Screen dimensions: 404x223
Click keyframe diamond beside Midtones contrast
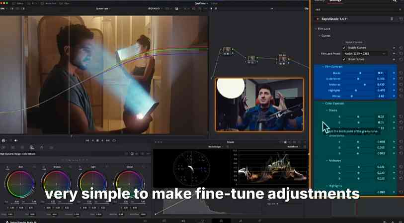[395, 85]
